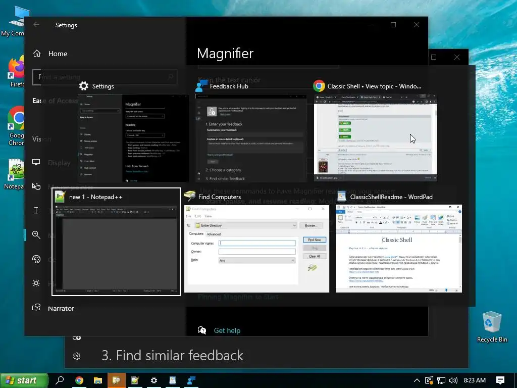Open WordPad from the taskbar

tap(173, 380)
